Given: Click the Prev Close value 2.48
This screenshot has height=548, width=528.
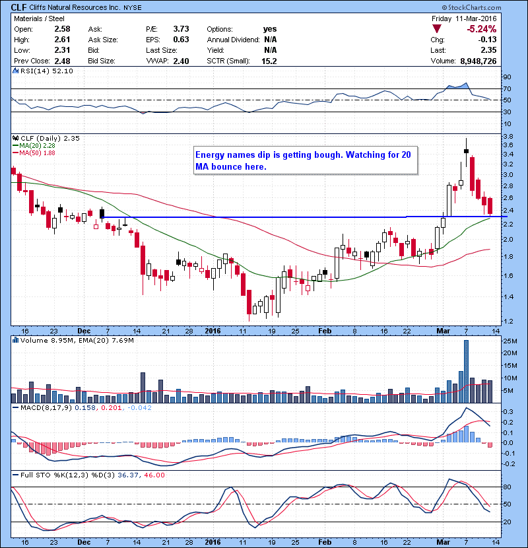Looking at the screenshot, I should coord(62,61).
